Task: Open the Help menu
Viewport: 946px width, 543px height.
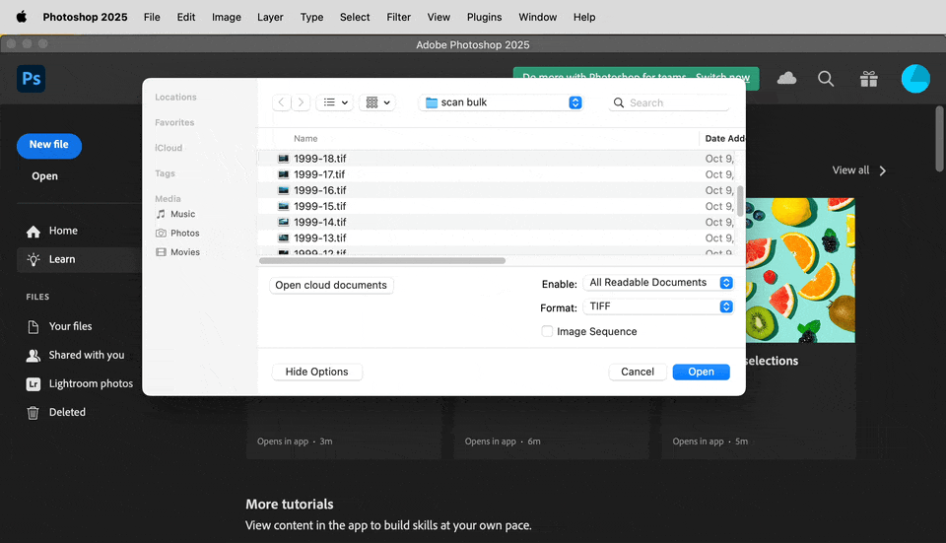Action: 584,17
